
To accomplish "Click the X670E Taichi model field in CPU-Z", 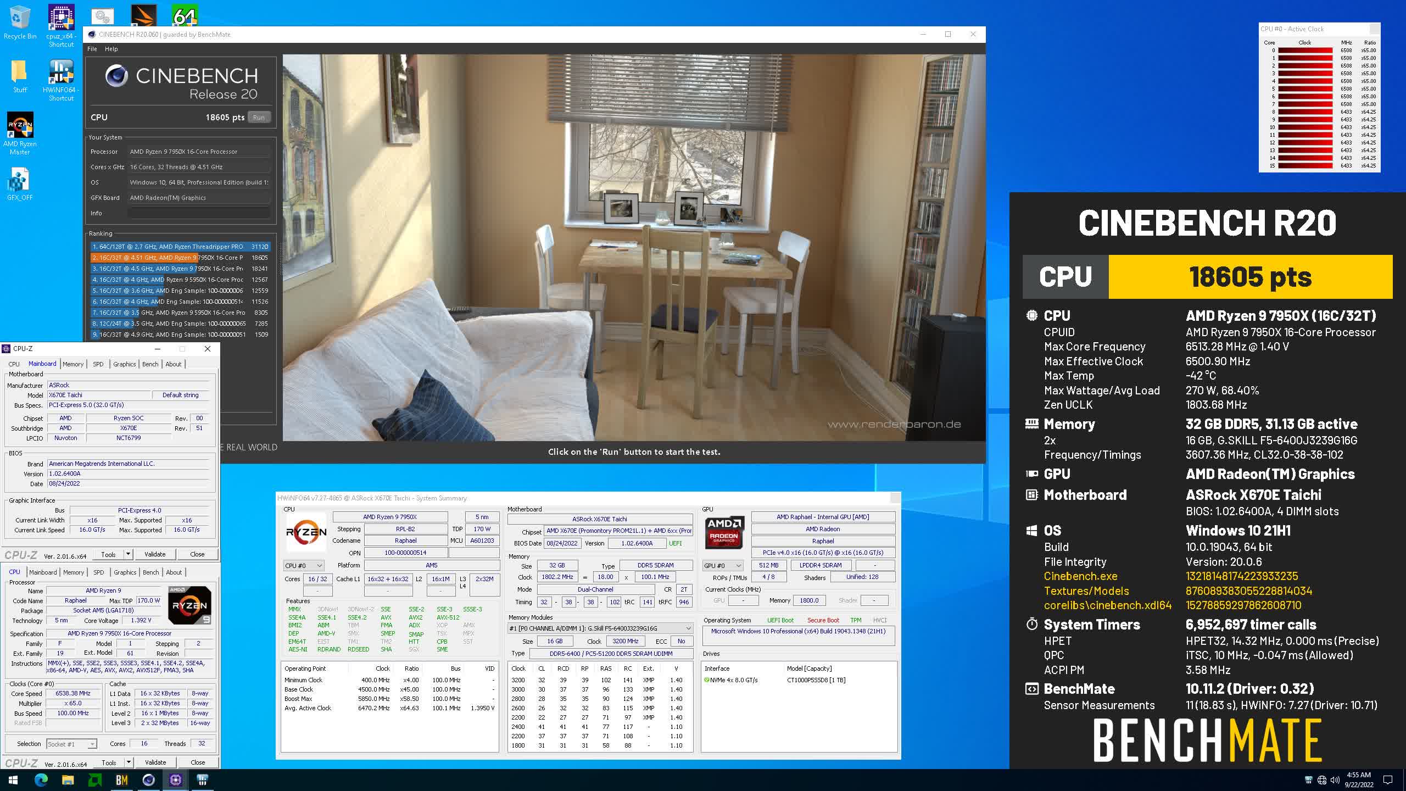I will point(99,395).
